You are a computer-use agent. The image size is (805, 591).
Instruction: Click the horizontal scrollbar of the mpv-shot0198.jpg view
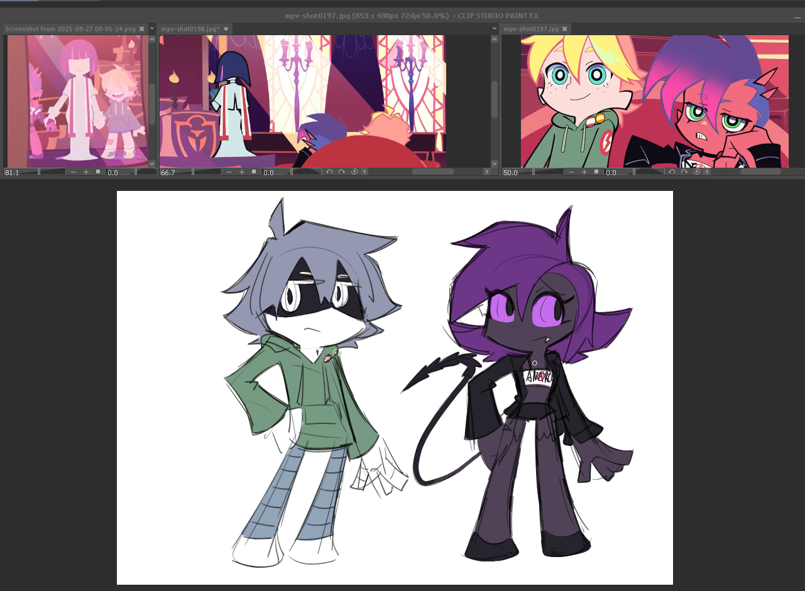coord(432,171)
